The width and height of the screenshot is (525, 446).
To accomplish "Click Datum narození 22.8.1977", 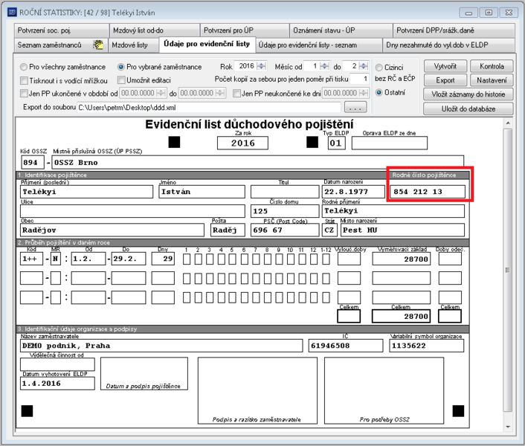I will click(353, 192).
